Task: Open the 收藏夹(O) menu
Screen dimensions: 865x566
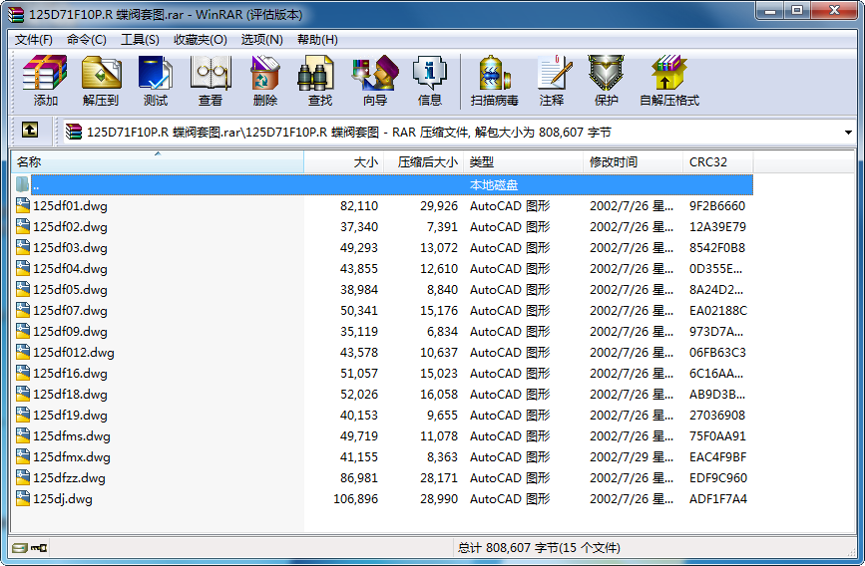Action: click(x=201, y=40)
